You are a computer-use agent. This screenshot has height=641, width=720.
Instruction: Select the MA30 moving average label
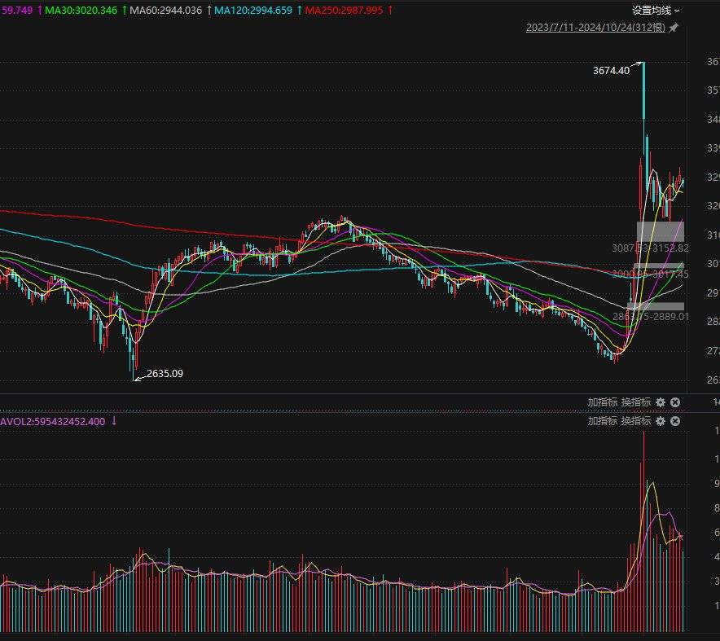(81, 10)
